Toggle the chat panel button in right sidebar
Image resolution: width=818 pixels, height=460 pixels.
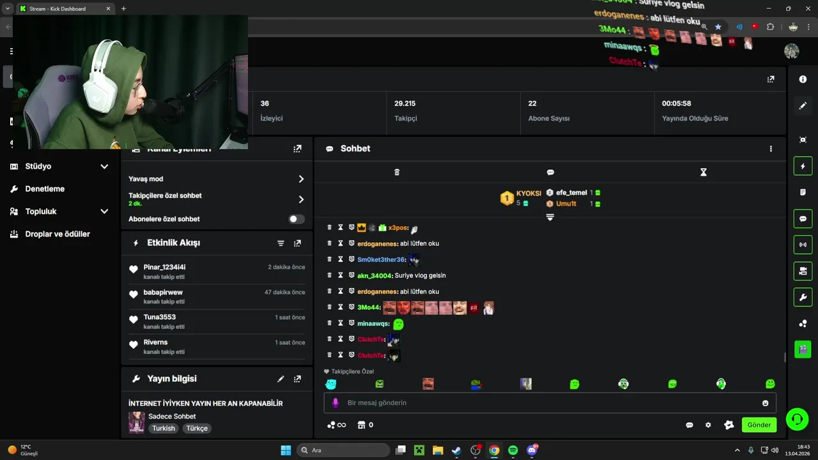(x=803, y=218)
